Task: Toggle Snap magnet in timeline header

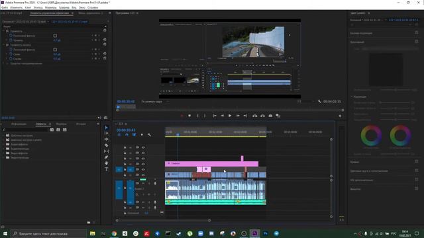Action: coord(127,135)
